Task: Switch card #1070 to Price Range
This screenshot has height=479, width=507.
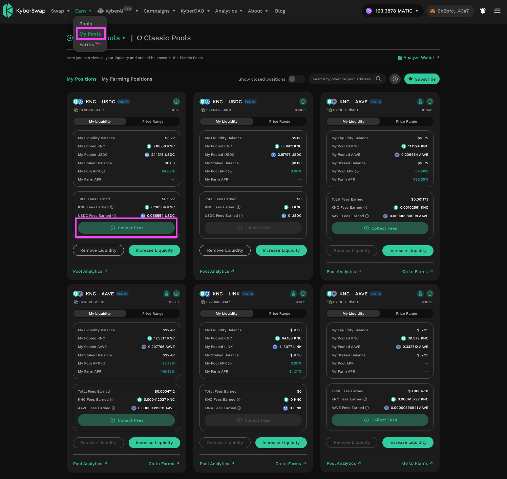Action: [x=153, y=313]
